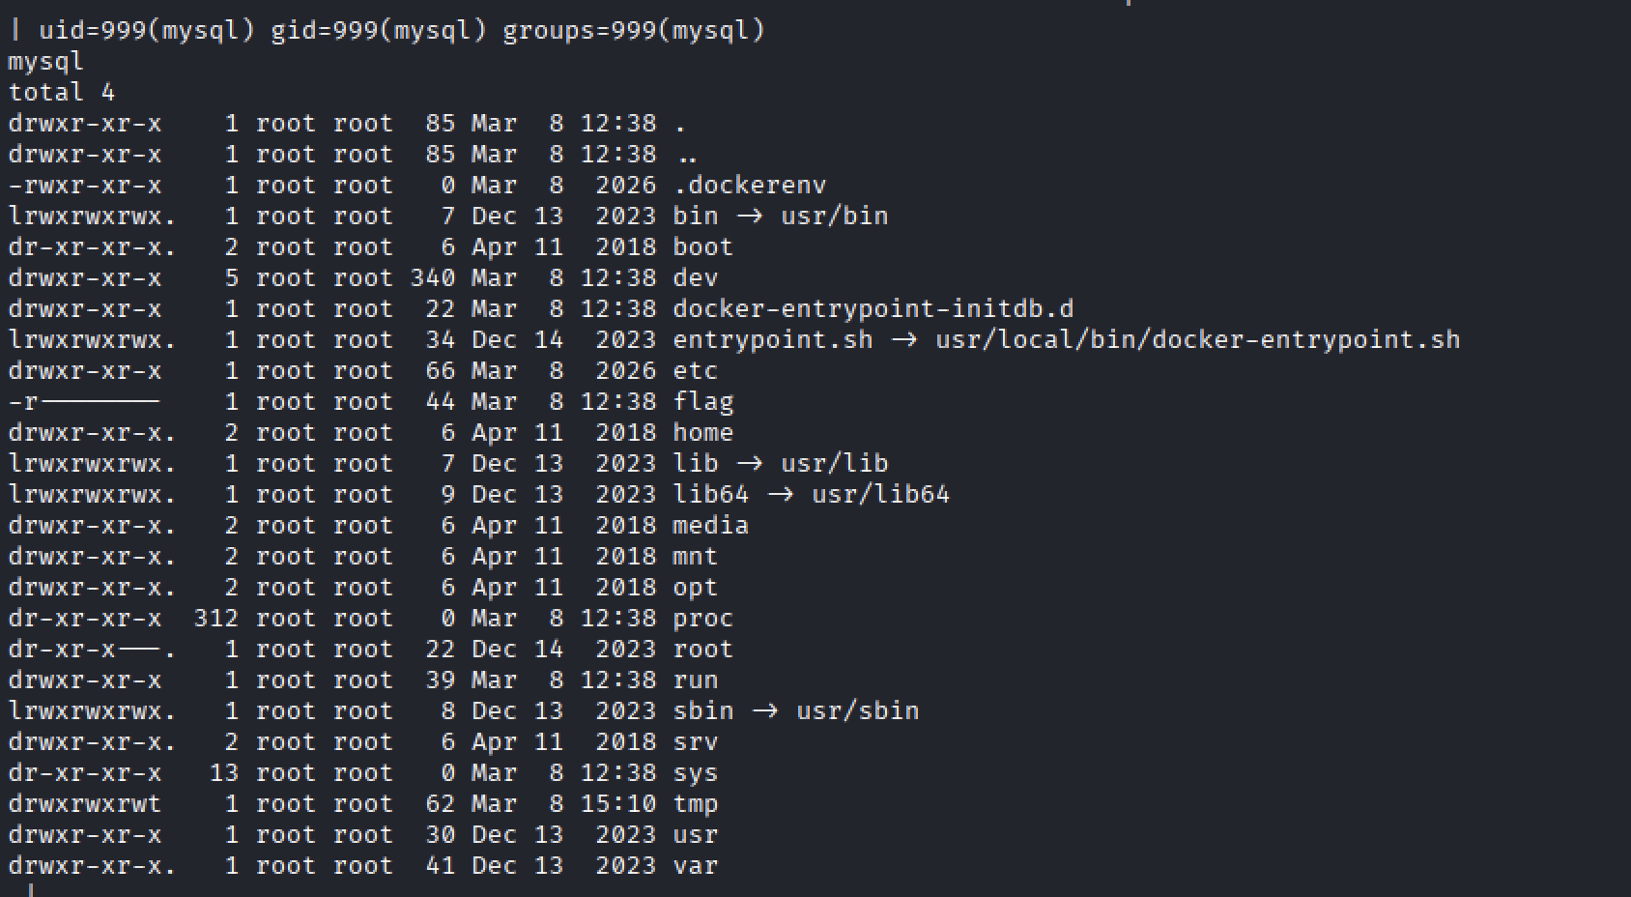
Task: Click the proc directory name
Action: click(702, 618)
